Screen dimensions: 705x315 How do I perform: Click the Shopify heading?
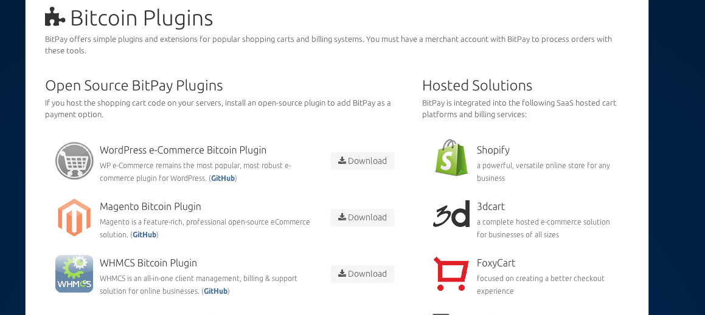coord(493,151)
